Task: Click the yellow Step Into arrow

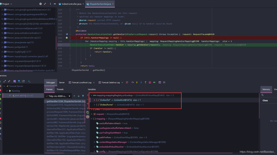Action: [137, 82]
